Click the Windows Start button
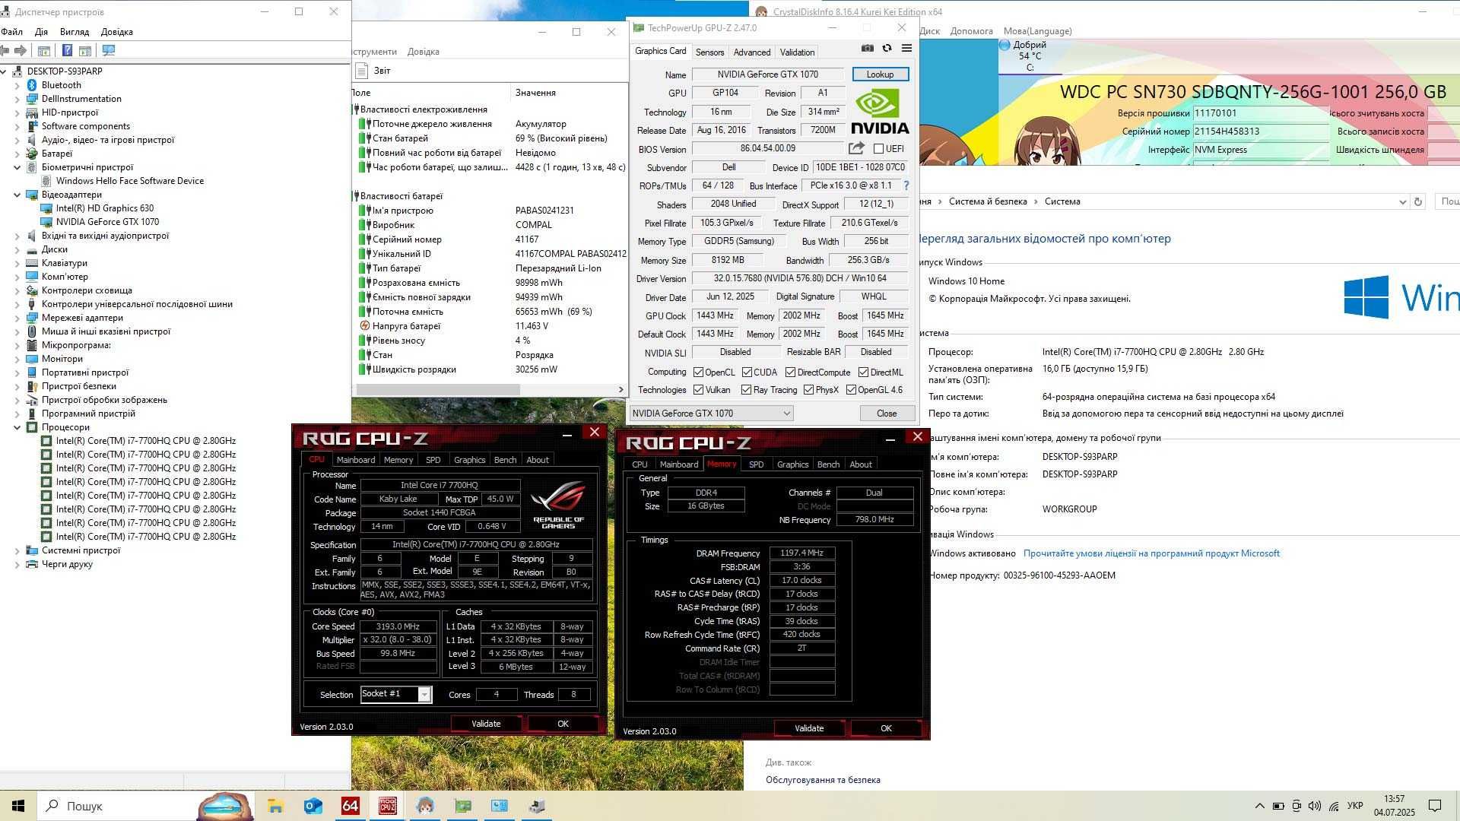Image resolution: width=1460 pixels, height=821 pixels. (18, 806)
